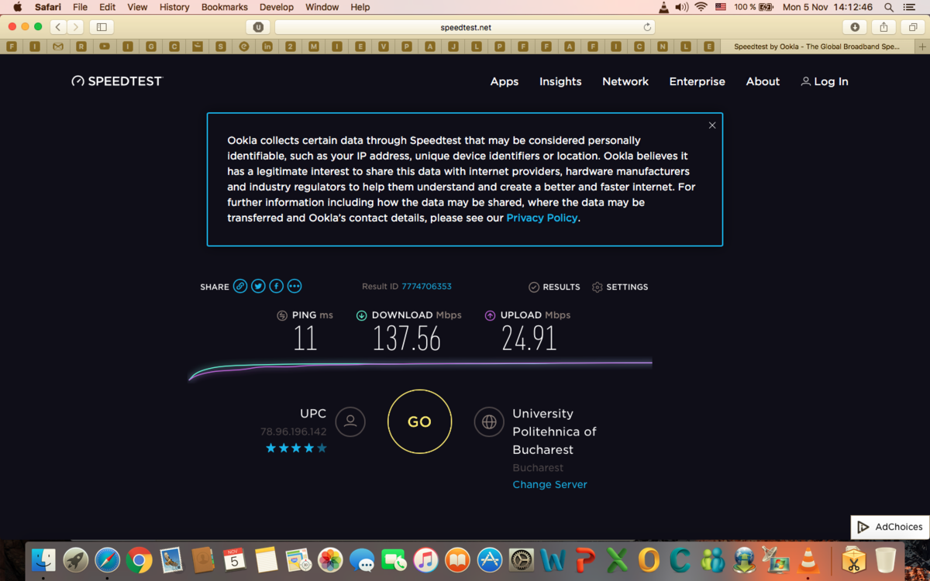Image resolution: width=930 pixels, height=581 pixels.
Task: Click the Safari Share toolbar button
Action: coord(883,27)
